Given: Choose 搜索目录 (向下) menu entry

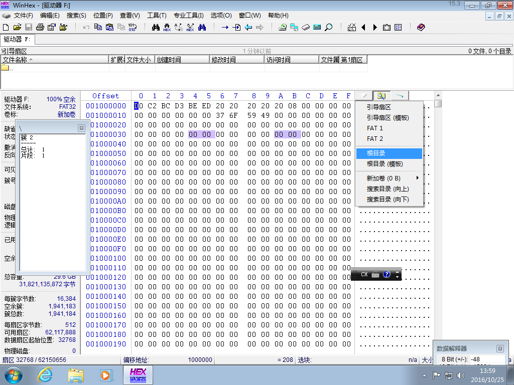Looking at the screenshot, I should pos(388,200).
